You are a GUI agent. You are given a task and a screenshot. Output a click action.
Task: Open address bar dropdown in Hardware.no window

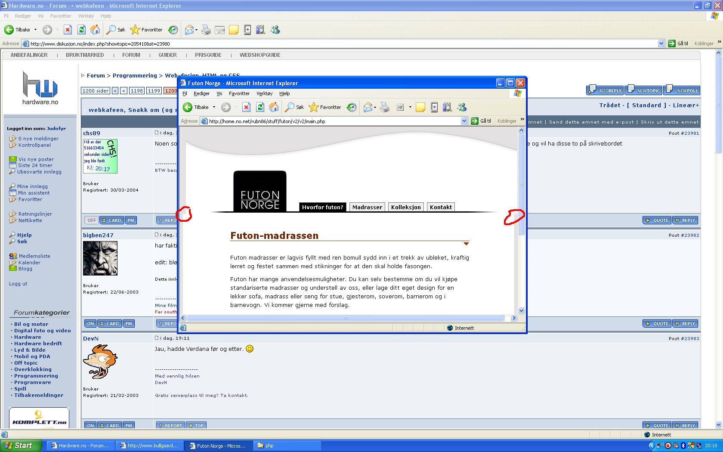[661, 43]
